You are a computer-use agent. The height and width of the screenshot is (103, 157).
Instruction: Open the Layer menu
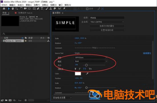click(29, 5)
